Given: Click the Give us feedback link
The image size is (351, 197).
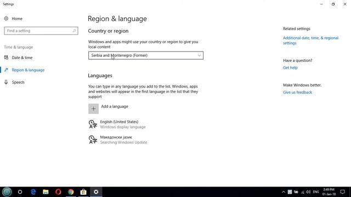Looking at the screenshot, I should click(297, 92).
